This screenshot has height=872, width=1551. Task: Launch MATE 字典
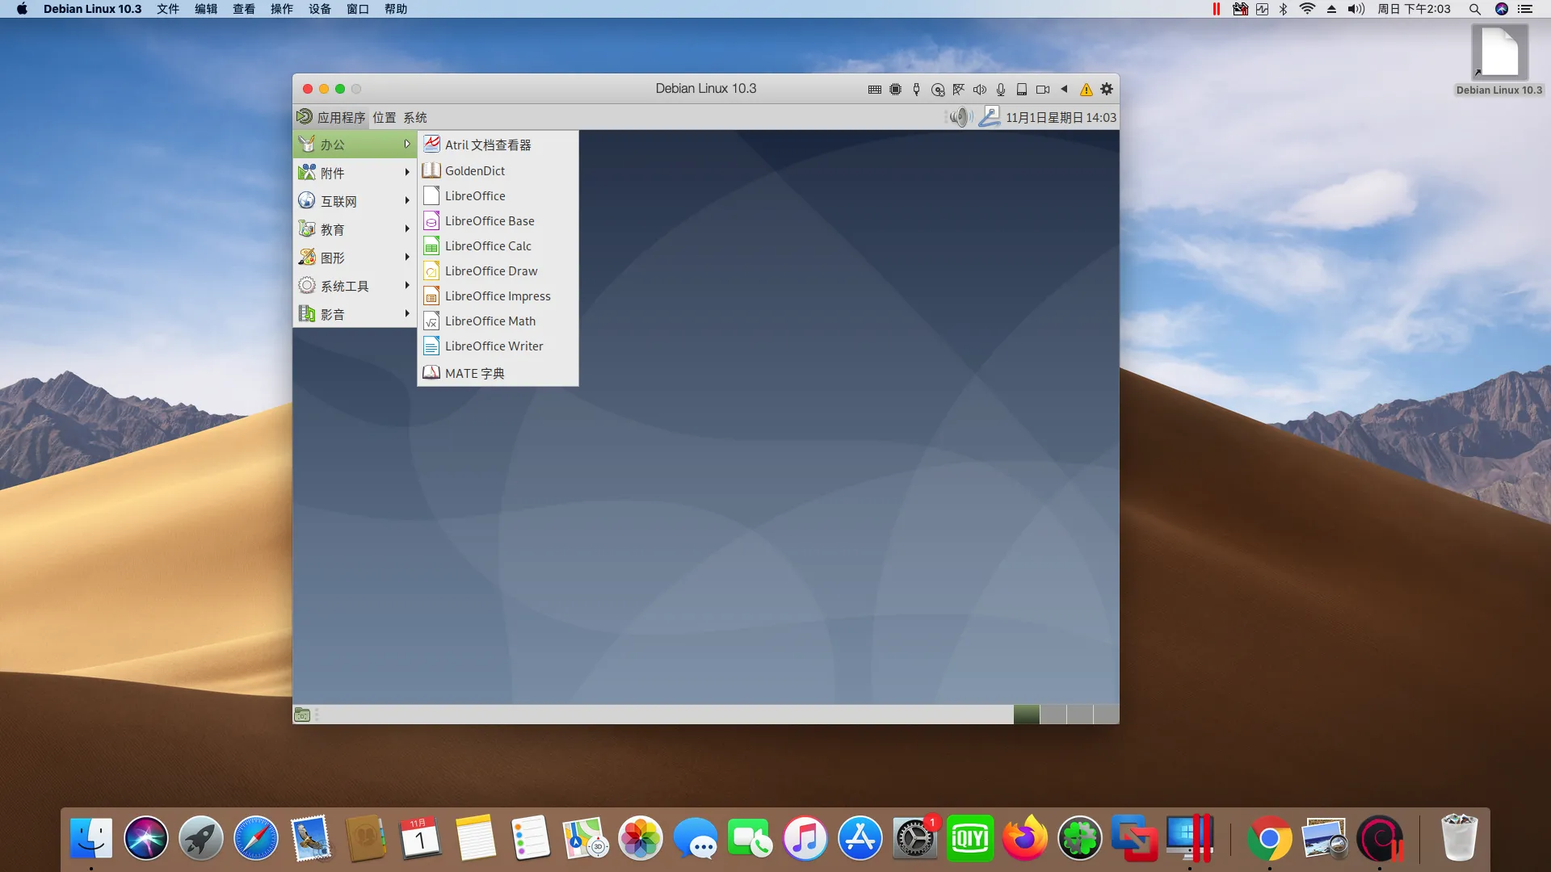[x=498, y=373]
